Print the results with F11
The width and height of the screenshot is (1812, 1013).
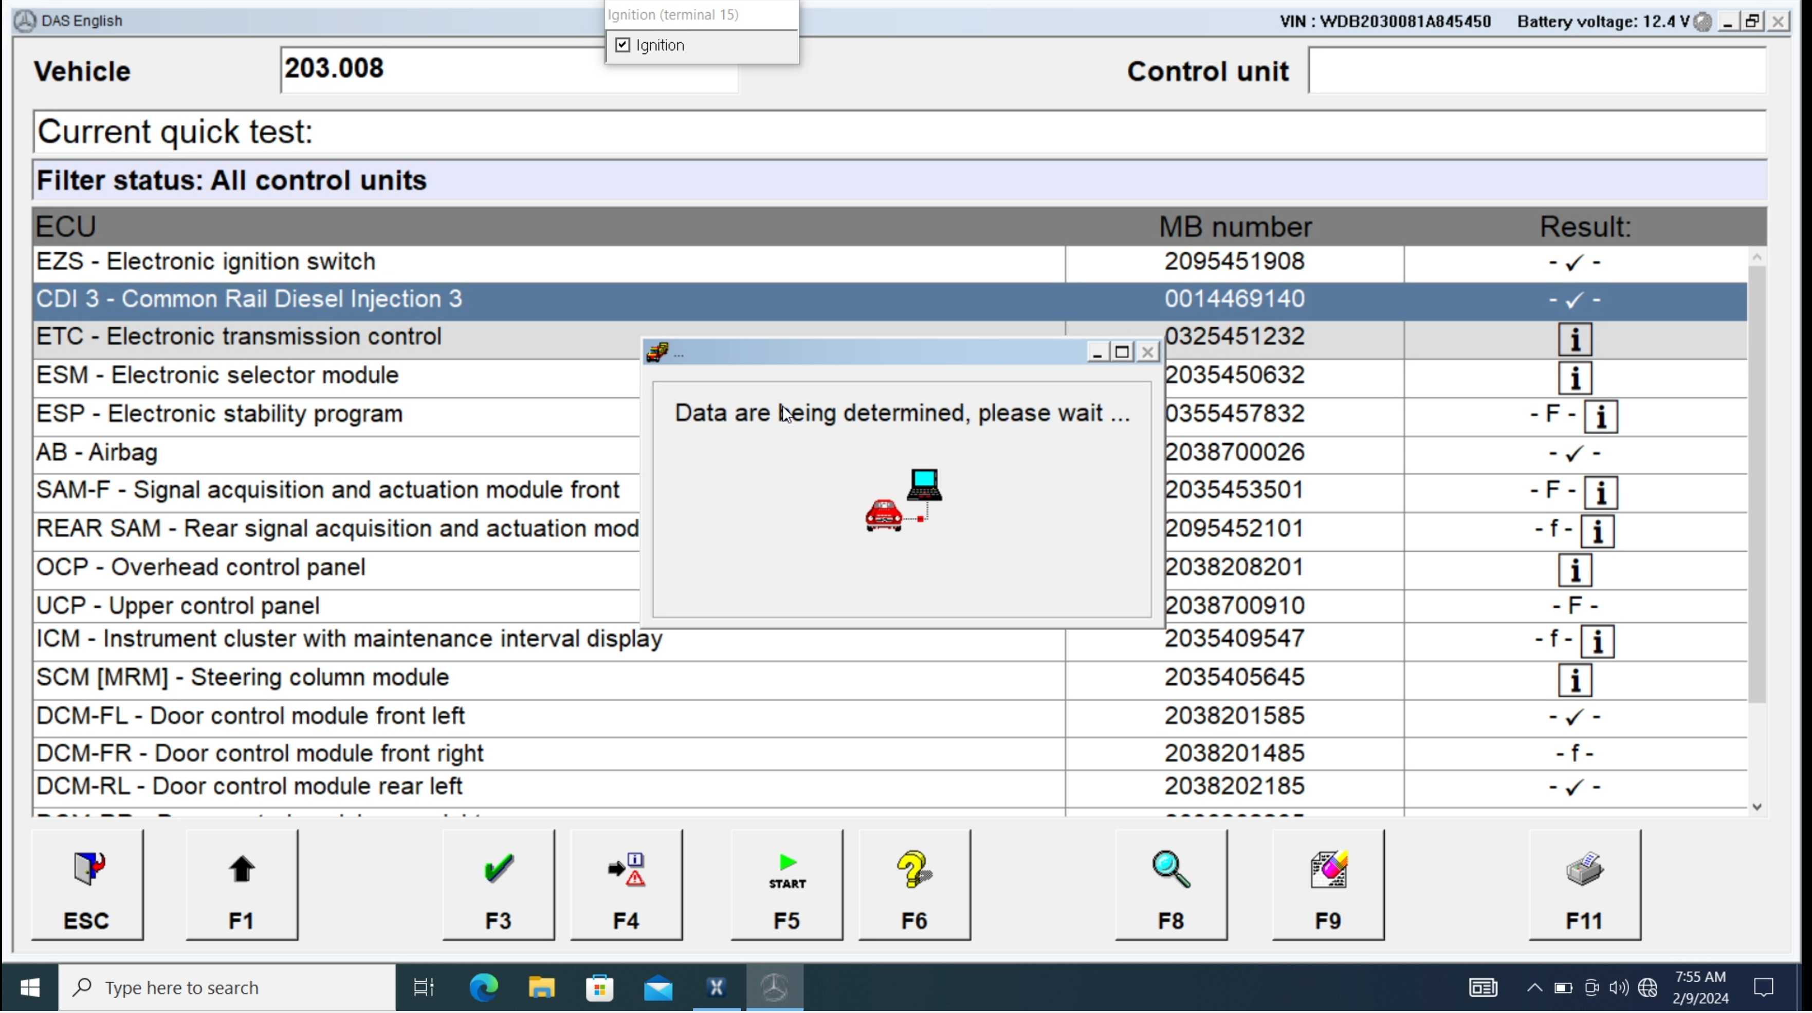pyautogui.click(x=1584, y=885)
